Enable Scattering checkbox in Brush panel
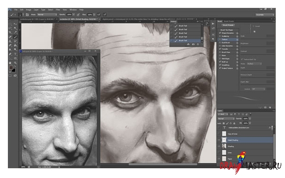This screenshot has width=285, height=178. tap(220, 36)
